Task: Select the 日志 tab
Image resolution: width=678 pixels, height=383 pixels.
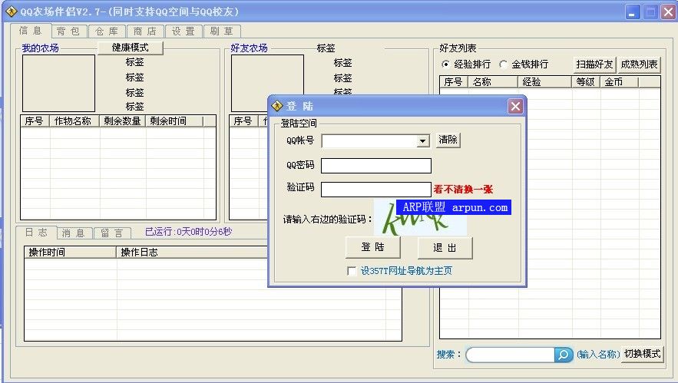Action: coord(36,233)
